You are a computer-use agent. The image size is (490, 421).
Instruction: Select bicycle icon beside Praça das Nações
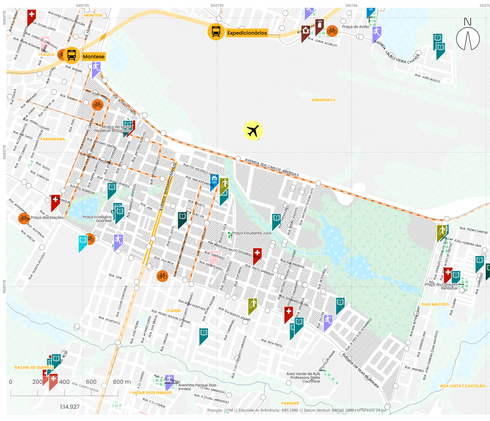point(24,218)
